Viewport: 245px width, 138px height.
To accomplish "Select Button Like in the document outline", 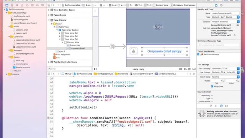I will (x=73, y=45).
